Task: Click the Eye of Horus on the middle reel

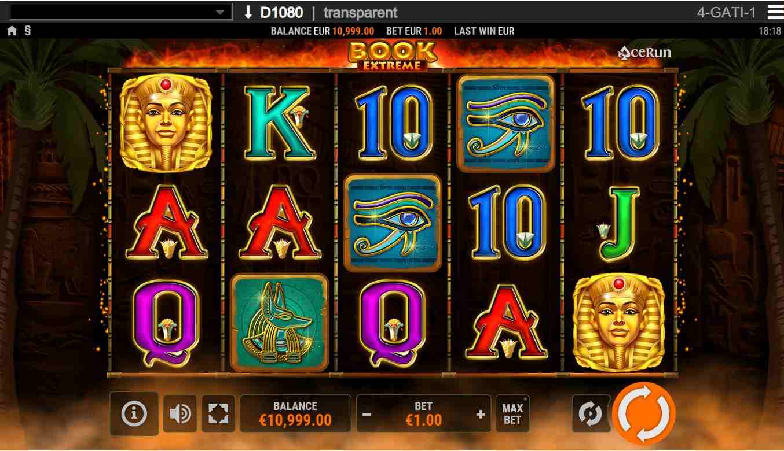Action: (x=393, y=223)
